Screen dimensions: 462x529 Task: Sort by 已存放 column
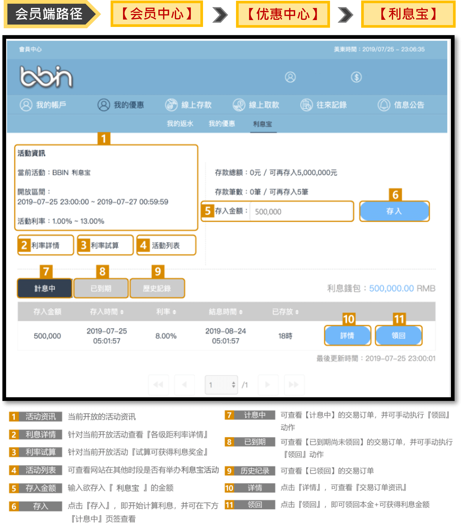(x=285, y=312)
